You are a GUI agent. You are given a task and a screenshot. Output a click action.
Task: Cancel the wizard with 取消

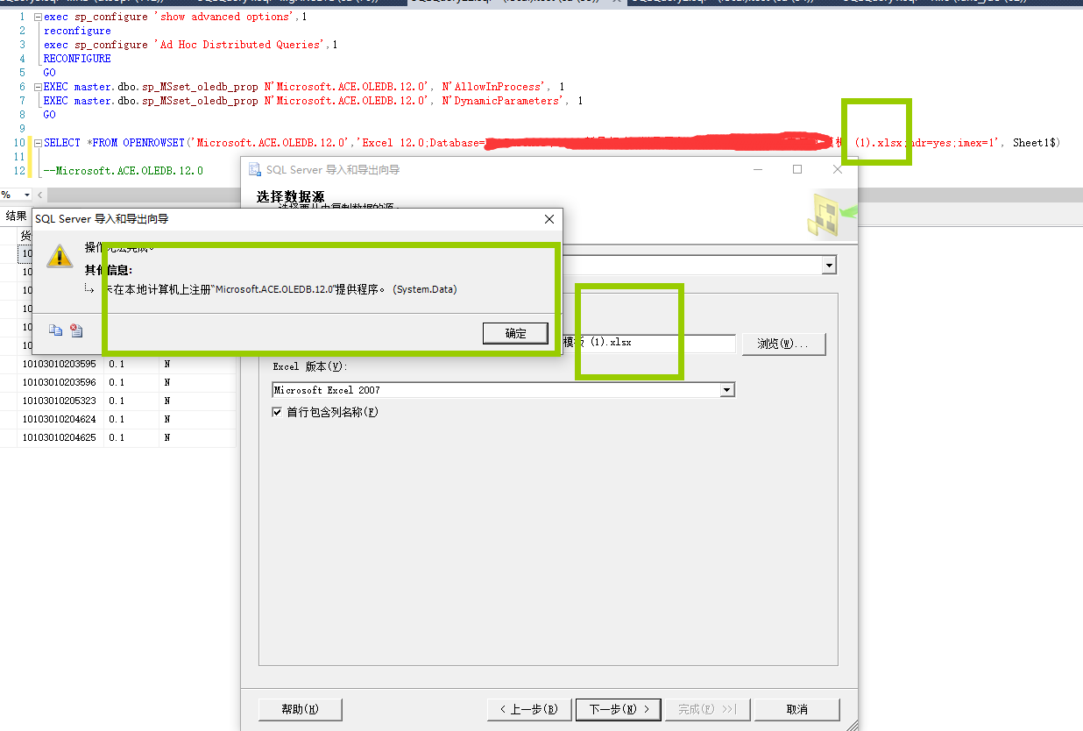click(797, 709)
